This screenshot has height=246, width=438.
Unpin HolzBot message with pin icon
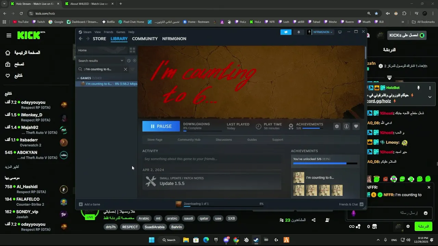(418, 88)
